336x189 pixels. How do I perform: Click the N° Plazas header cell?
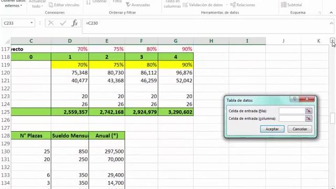click(x=31, y=135)
